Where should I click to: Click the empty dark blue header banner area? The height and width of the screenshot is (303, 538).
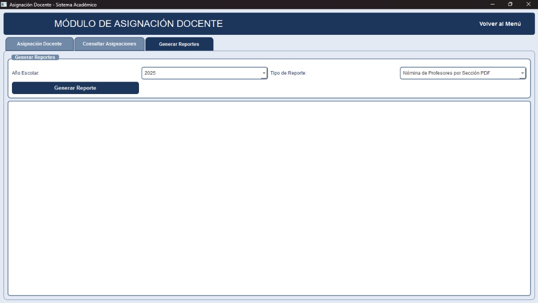tap(349, 24)
